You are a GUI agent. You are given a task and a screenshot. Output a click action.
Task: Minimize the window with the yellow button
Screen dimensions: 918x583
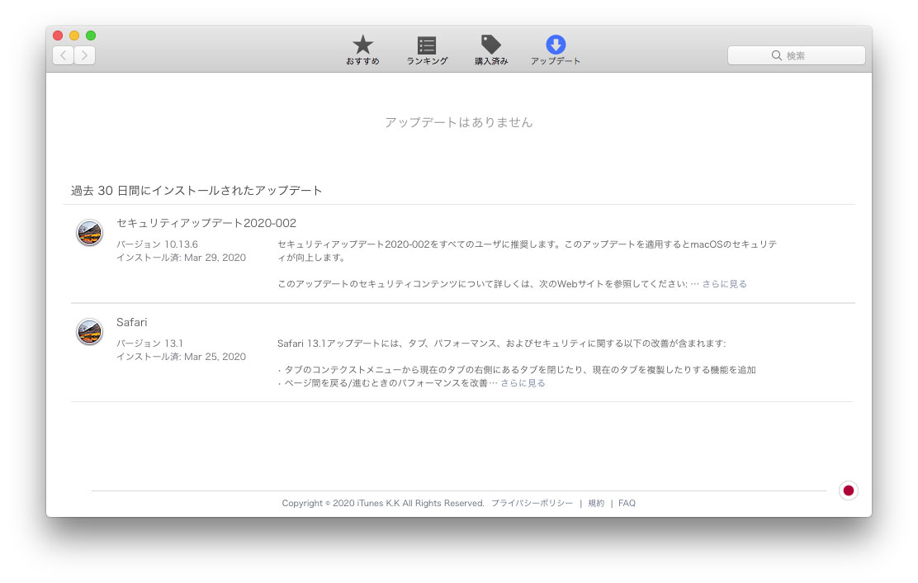click(74, 36)
